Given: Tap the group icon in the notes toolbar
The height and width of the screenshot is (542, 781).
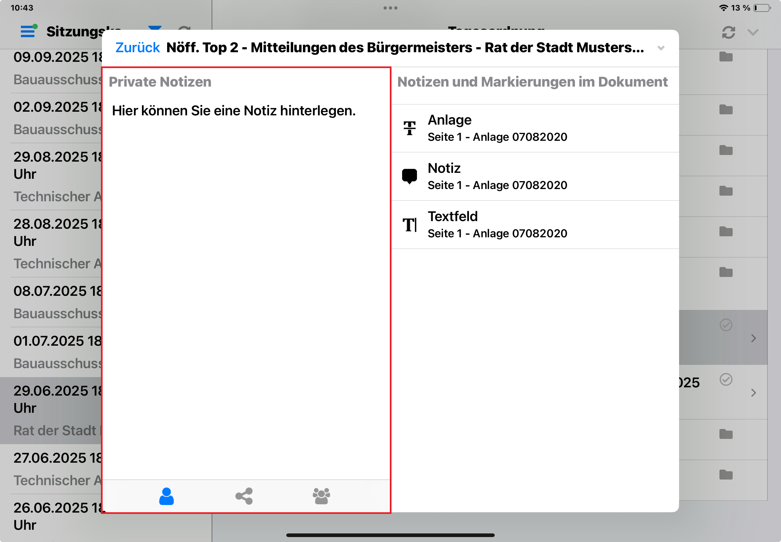Looking at the screenshot, I should pyautogui.click(x=321, y=497).
